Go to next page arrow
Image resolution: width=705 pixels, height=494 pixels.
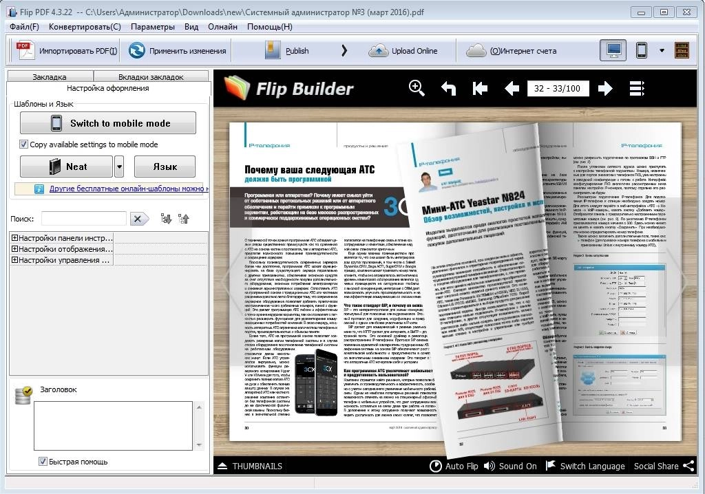click(605, 88)
